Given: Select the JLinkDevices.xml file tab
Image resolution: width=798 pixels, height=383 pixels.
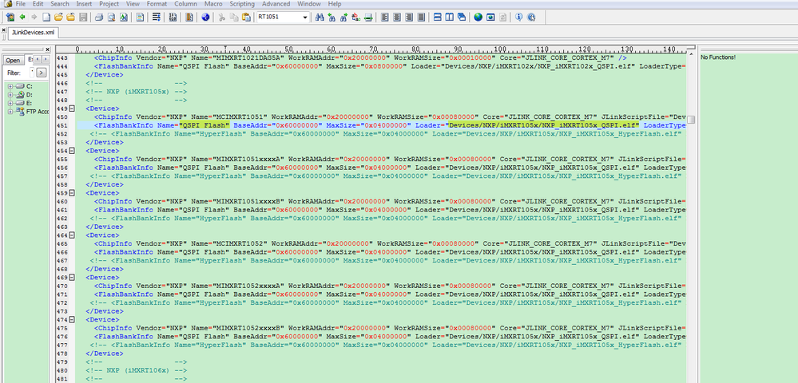Looking at the screenshot, I should click(33, 33).
